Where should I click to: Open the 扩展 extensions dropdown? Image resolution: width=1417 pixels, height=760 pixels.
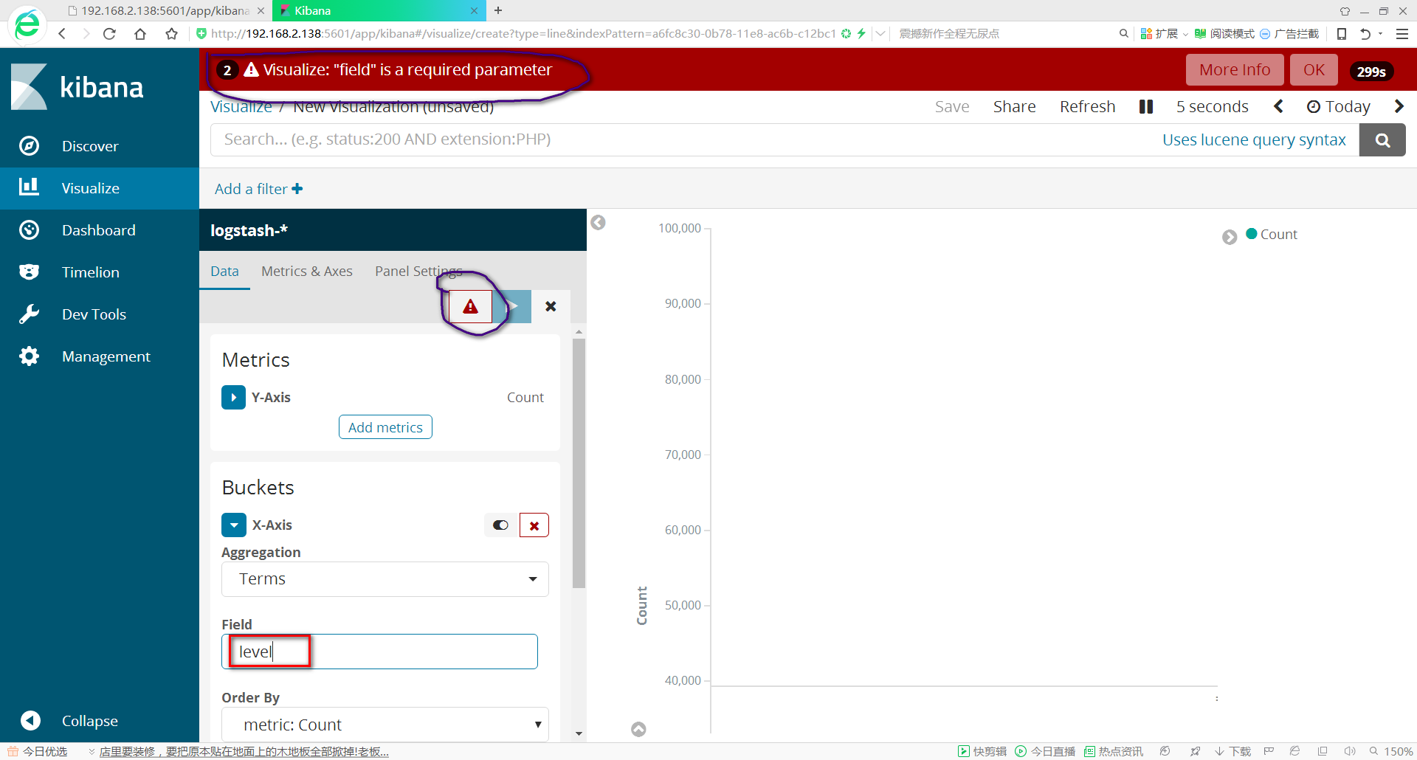click(1164, 34)
